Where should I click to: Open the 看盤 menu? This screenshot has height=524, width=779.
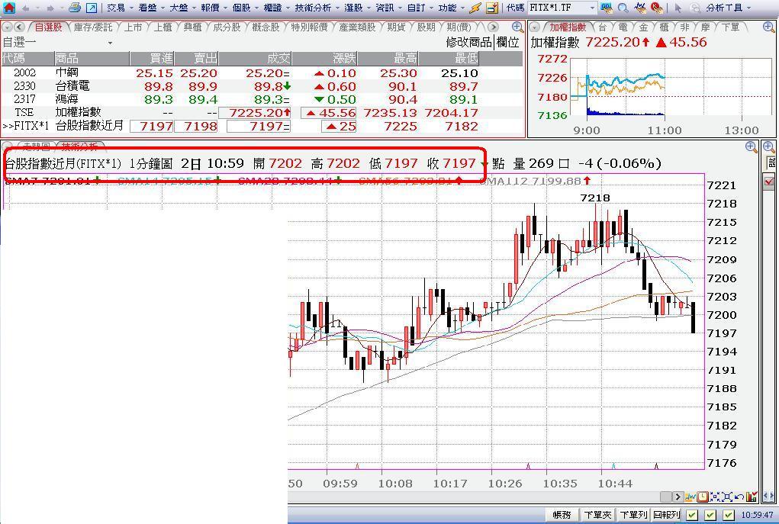click(147, 8)
